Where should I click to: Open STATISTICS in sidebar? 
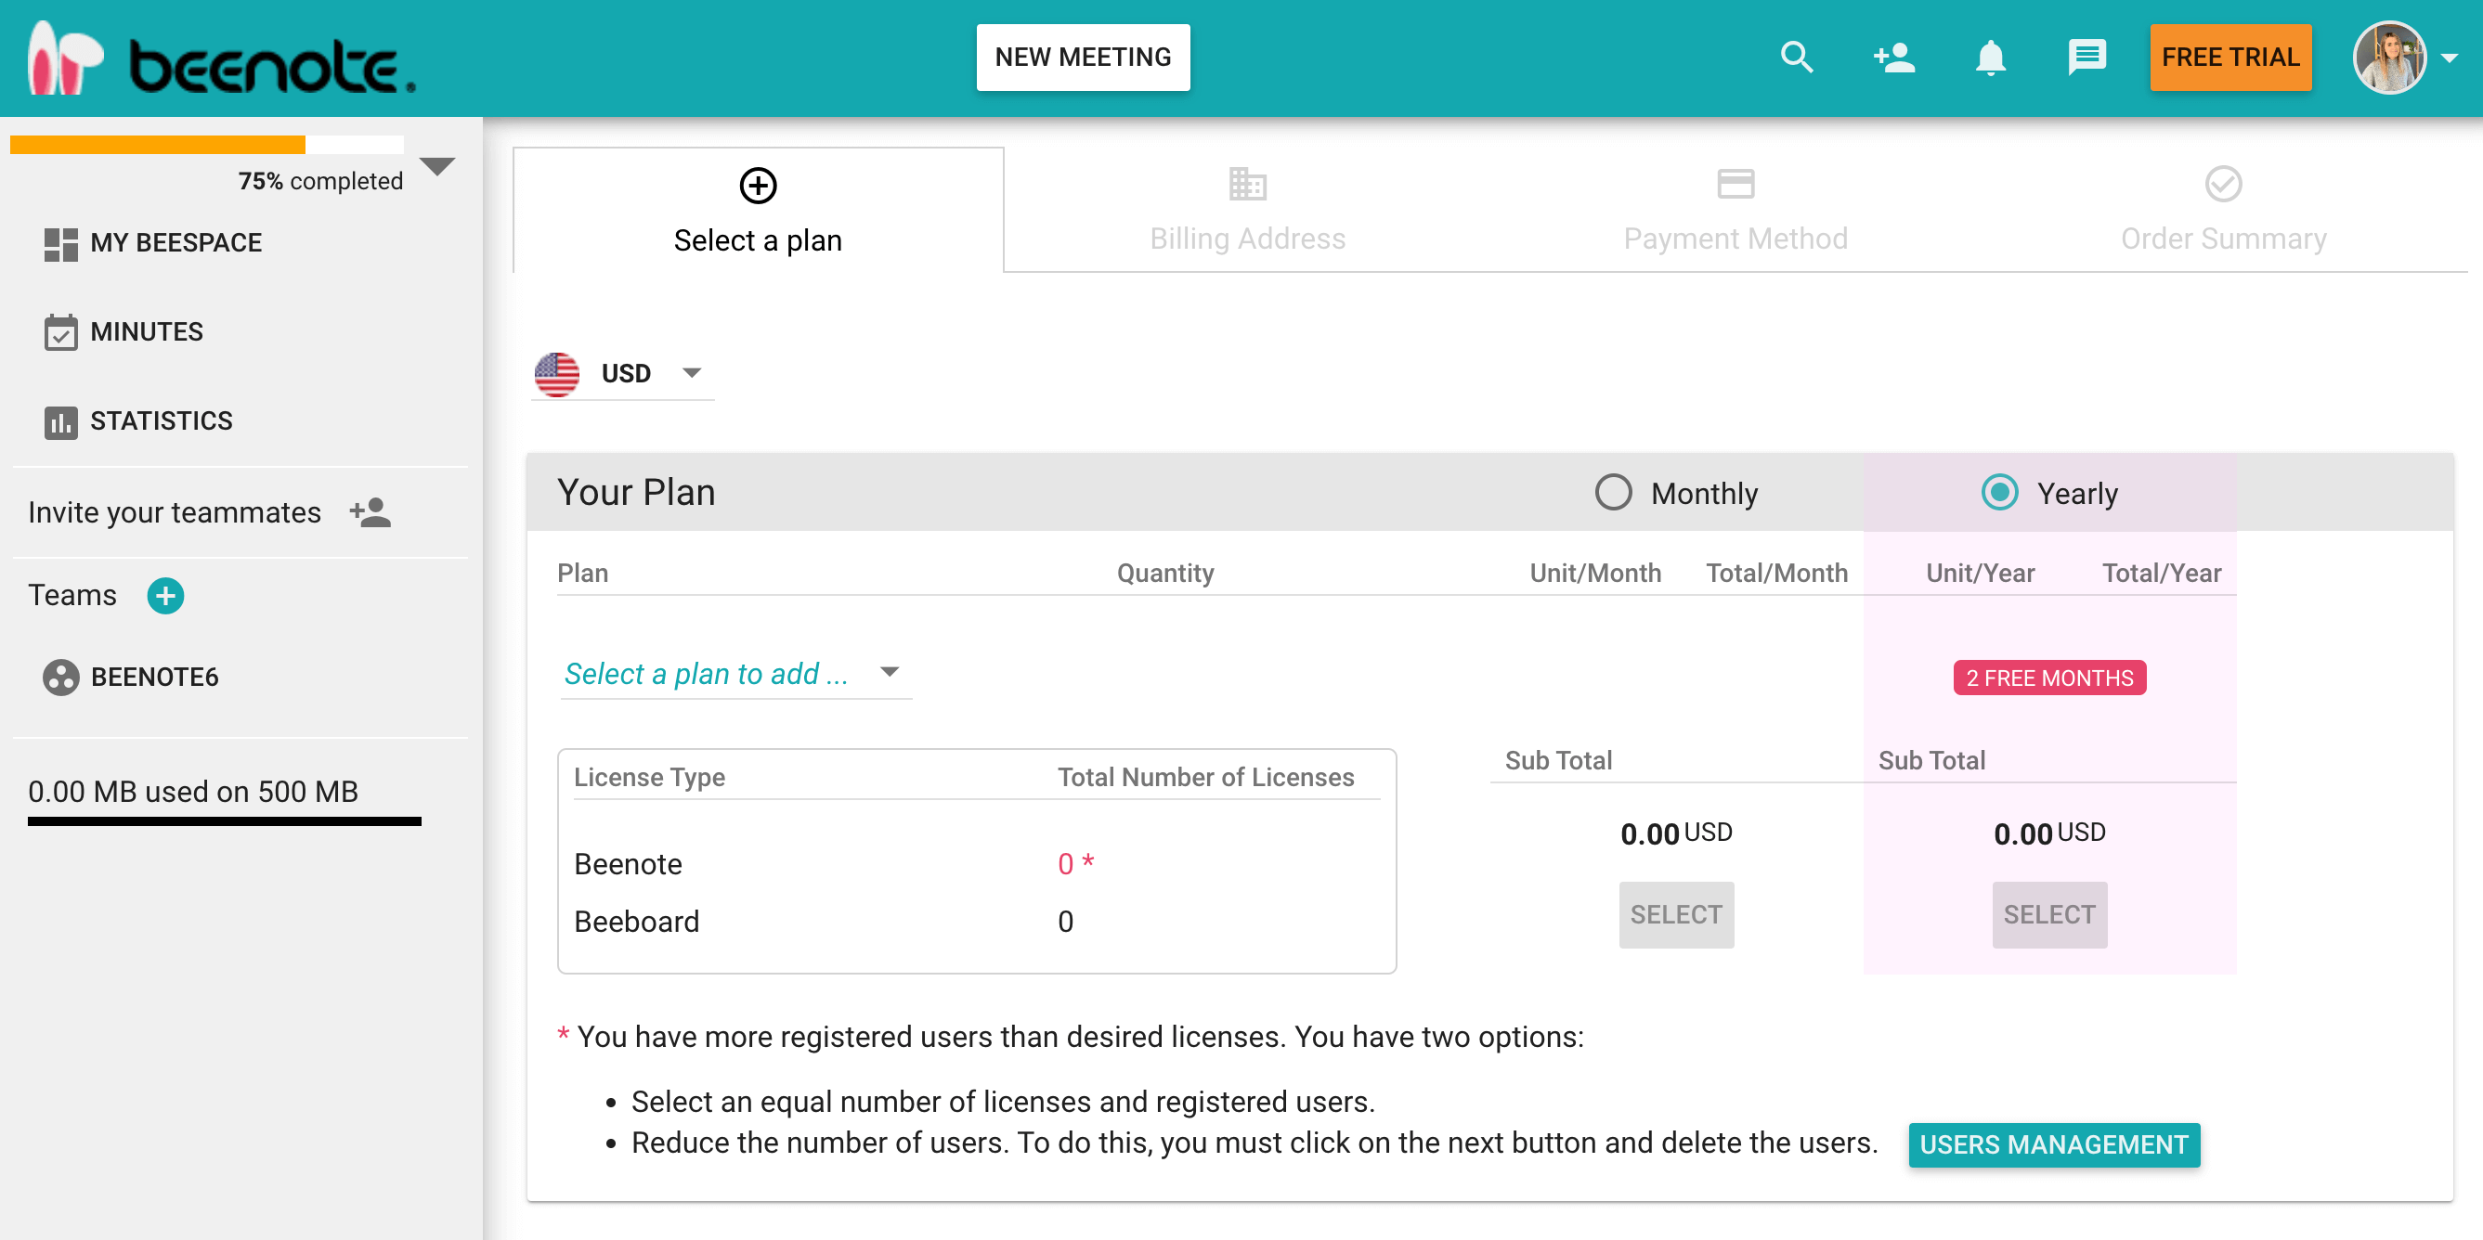coord(161,422)
